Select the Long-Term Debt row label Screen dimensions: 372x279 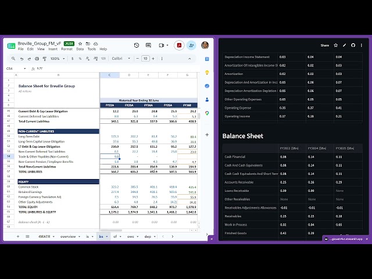pos(29,137)
